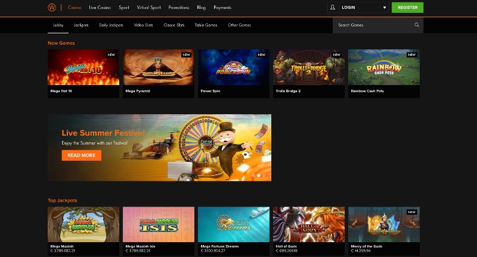Open the Login panel
The height and width of the screenshot is (257, 477).
click(x=358, y=8)
